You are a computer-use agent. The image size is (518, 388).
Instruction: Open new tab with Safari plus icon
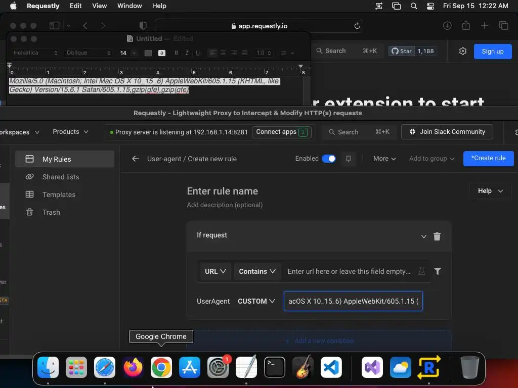pyautogui.click(x=484, y=25)
